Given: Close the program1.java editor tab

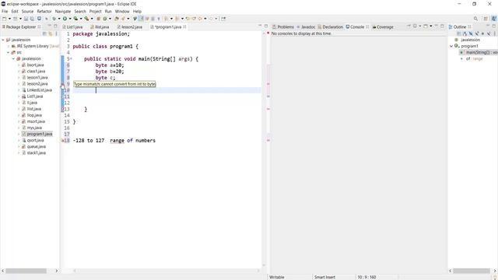Looking at the screenshot, I should pos(184,27).
